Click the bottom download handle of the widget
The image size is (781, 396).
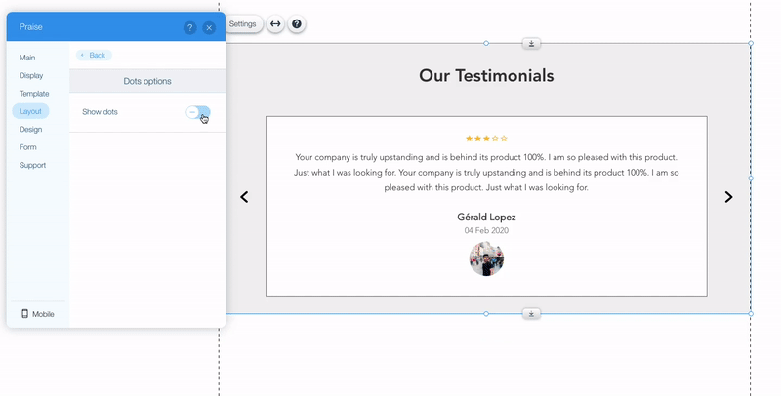click(x=530, y=314)
